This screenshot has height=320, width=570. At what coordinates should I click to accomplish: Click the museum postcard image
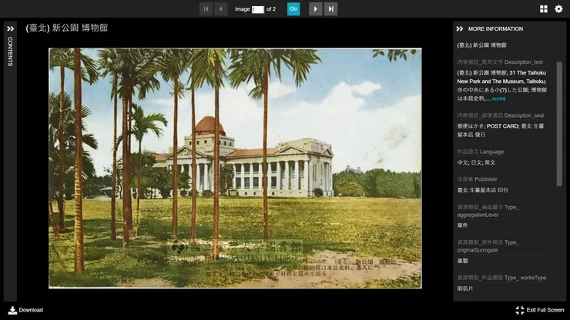[235, 168]
